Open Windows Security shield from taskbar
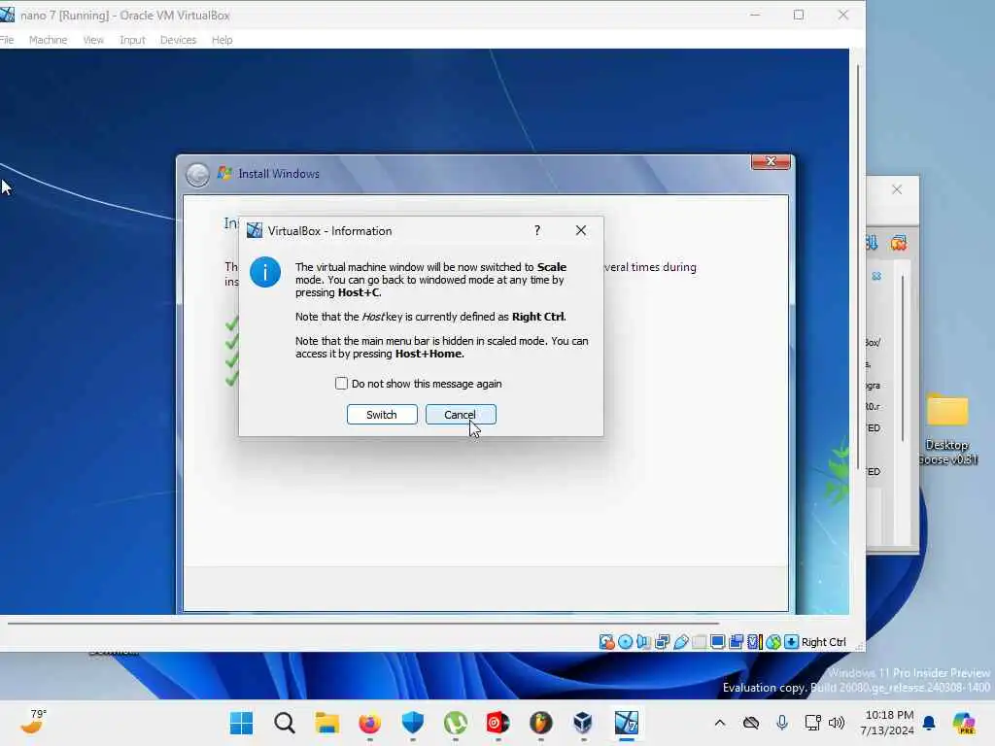This screenshot has height=746, width=995. point(412,723)
